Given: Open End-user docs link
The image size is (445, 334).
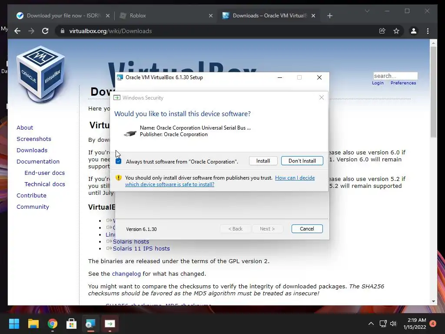Looking at the screenshot, I should coord(45,173).
